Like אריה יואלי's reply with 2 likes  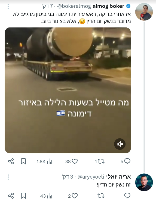click(x=73, y=196)
